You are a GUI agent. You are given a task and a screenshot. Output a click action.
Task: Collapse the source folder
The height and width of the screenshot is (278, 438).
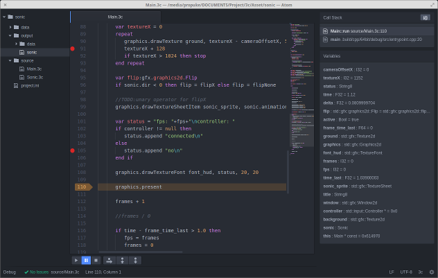click(x=10, y=60)
